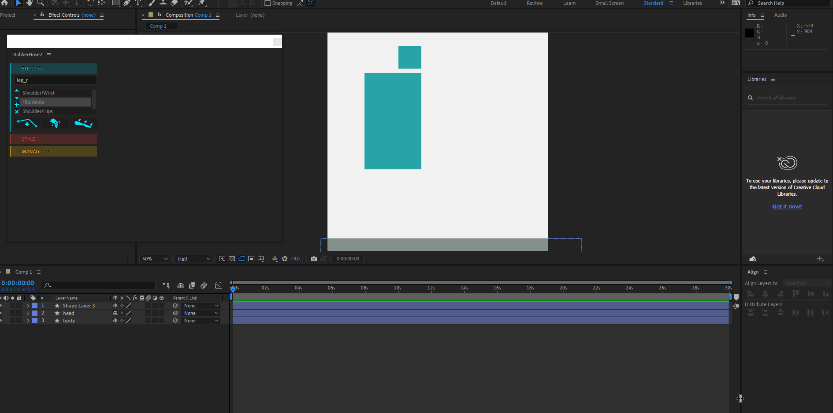Screen dimensions: 833x413
Task: Move preset down in RubberHose list
Action: (x=17, y=98)
